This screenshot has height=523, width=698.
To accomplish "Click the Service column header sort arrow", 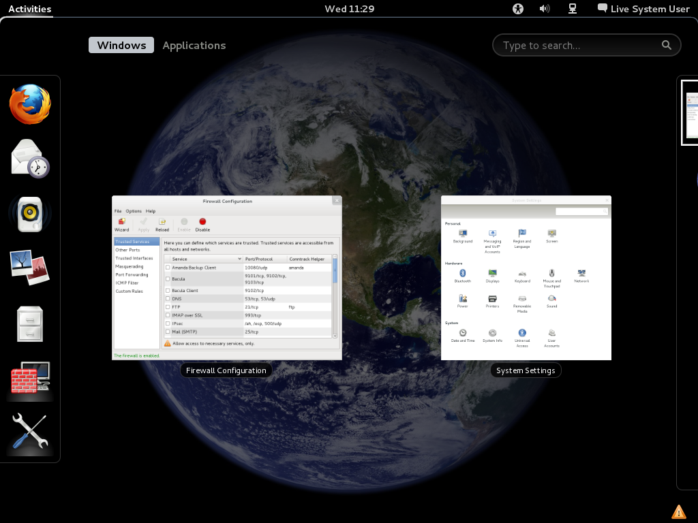I will click(x=239, y=259).
